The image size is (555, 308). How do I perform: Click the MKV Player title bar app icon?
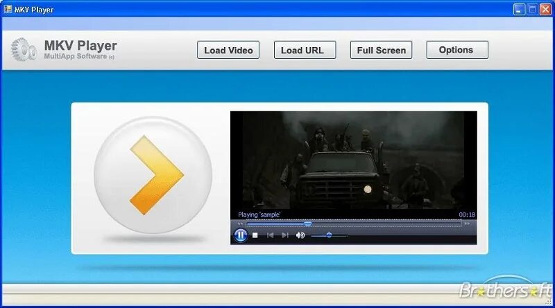click(x=8, y=9)
